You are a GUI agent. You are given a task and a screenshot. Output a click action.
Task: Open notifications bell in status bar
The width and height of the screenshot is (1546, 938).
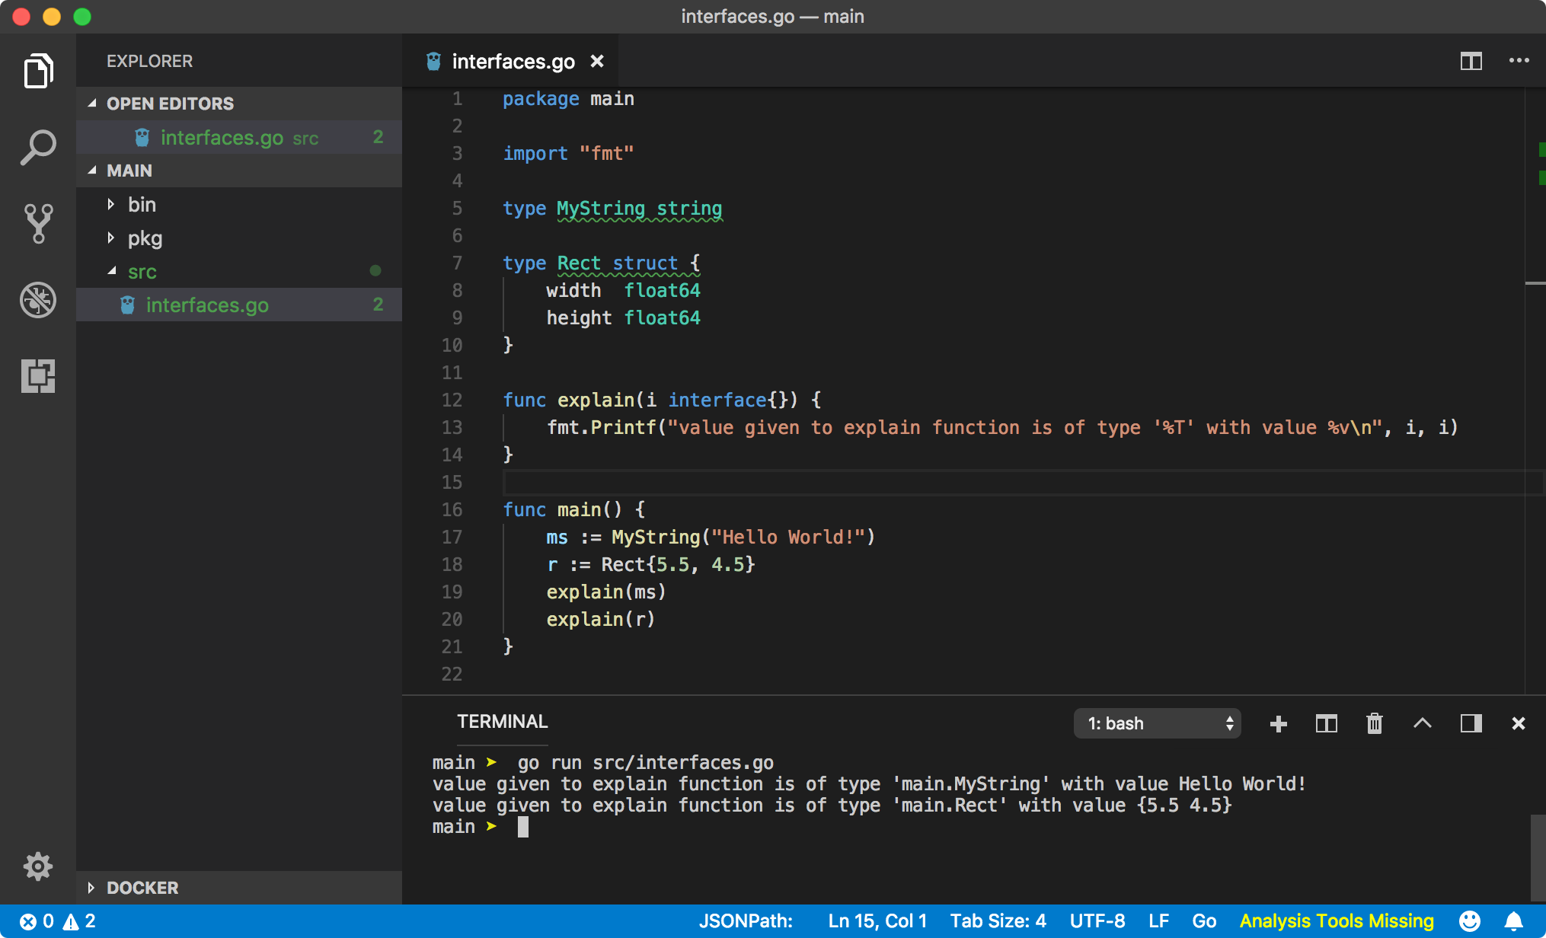point(1514,921)
